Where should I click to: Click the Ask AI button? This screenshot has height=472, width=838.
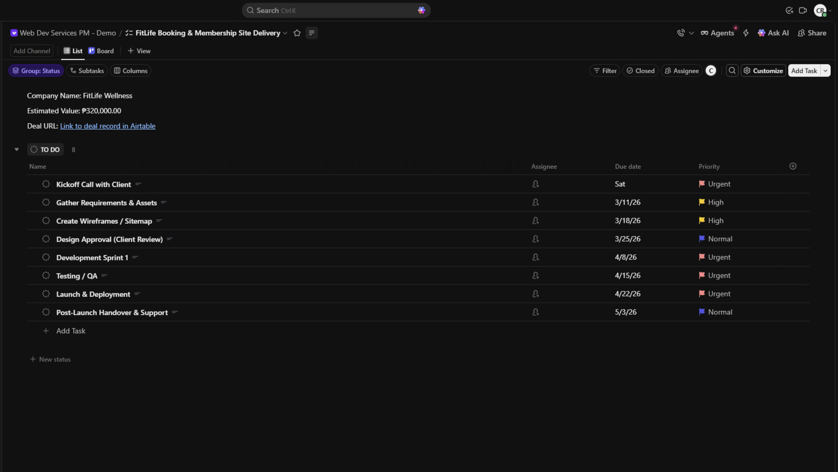point(773,33)
